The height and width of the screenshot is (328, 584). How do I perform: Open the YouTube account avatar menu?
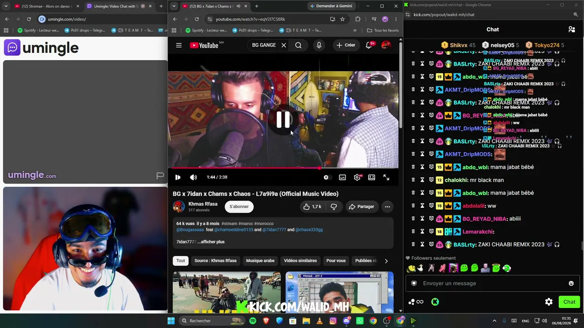tap(386, 45)
